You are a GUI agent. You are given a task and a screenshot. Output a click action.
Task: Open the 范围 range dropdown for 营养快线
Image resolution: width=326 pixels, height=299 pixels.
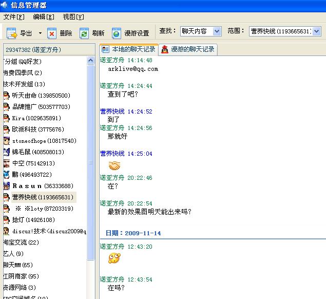pos(317,31)
